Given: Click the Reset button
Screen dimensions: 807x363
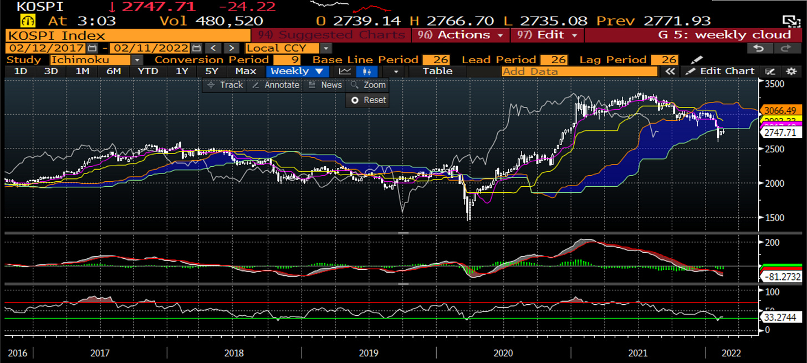Looking at the screenshot, I should [368, 100].
